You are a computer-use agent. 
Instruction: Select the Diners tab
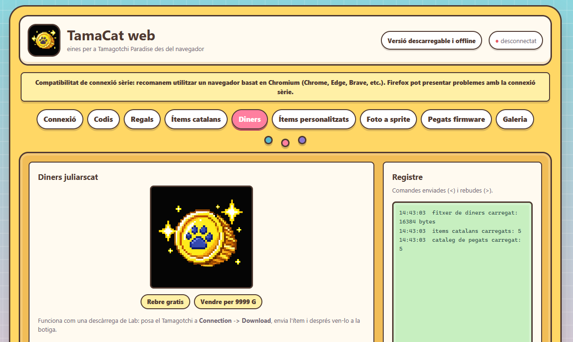250,119
